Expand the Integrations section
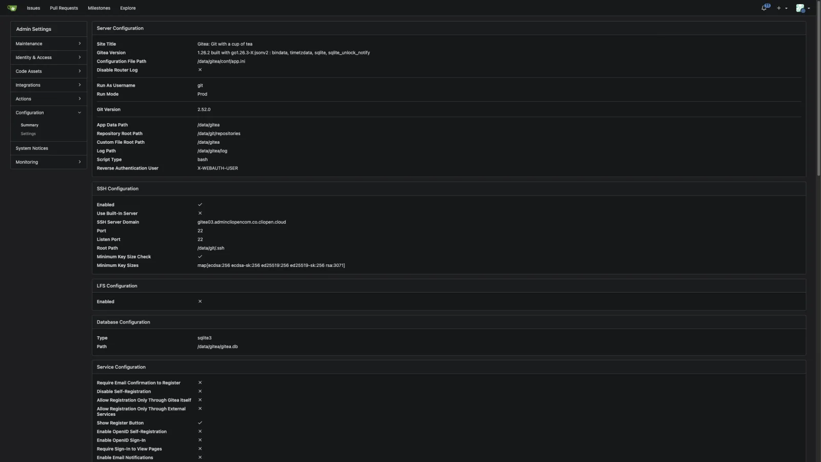821x462 pixels. [x=48, y=85]
